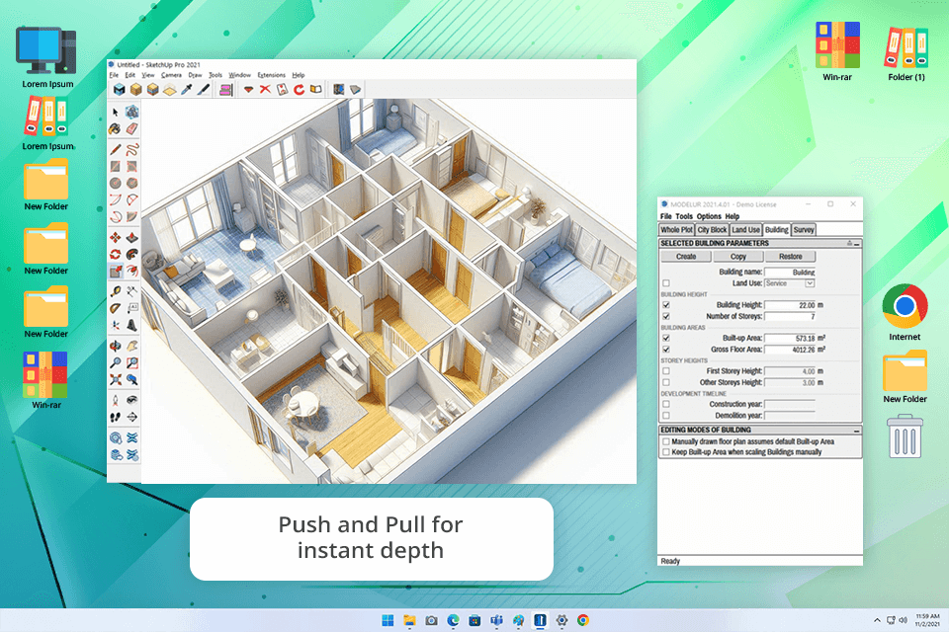Click the red circular refresh arrow icon
The image size is (949, 632).
(299, 90)
